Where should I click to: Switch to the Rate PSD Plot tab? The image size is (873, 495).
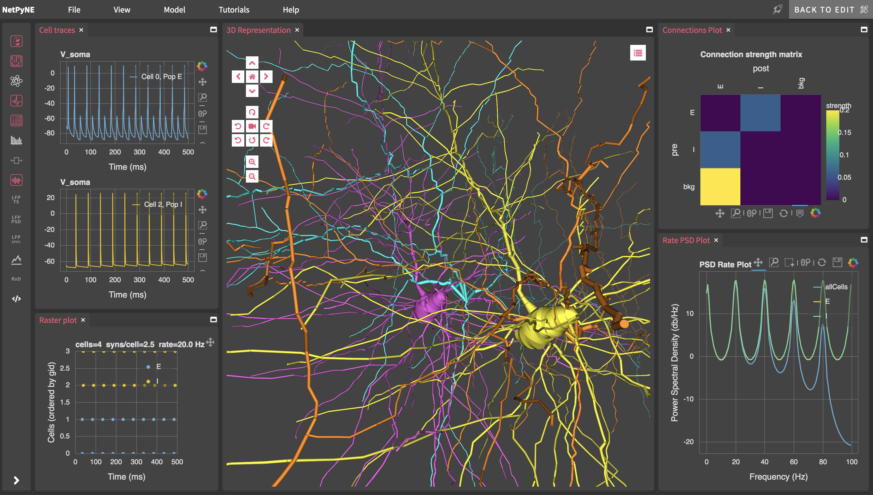[686, 240]
